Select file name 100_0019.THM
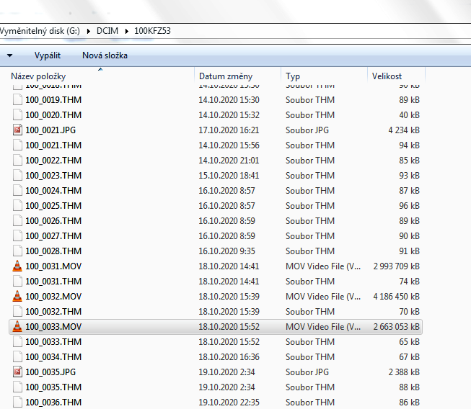The height and width of the screenshot is (409, 471). [x=53, y=100]
